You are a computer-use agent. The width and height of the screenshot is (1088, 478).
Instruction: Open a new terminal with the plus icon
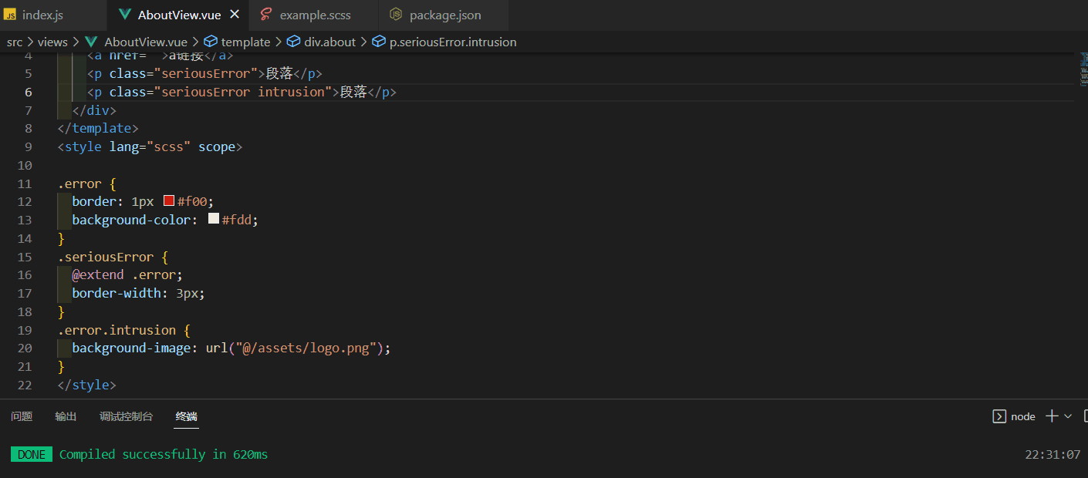click(x=1051, y=416)
